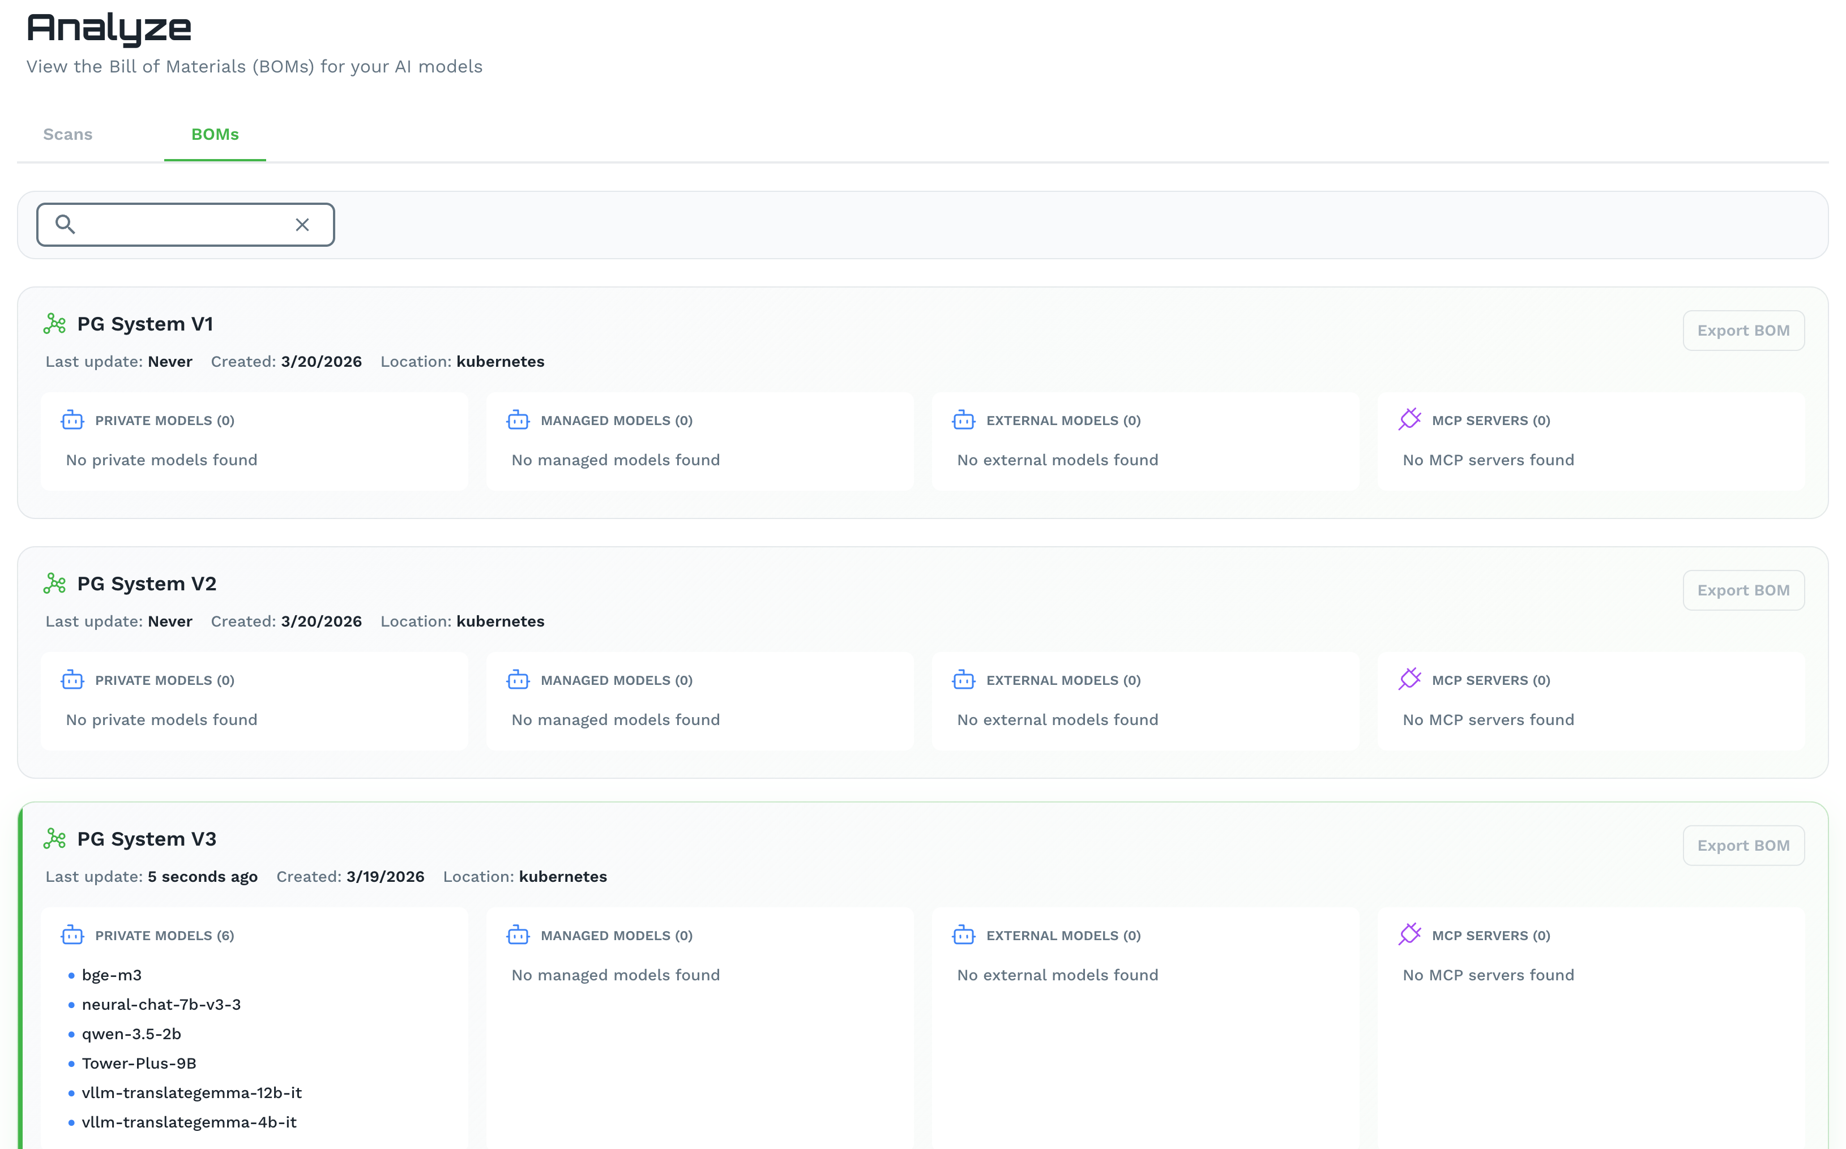
Task: Select vllm-translategemma-12b-it in the list
Action: (191, 1093)
